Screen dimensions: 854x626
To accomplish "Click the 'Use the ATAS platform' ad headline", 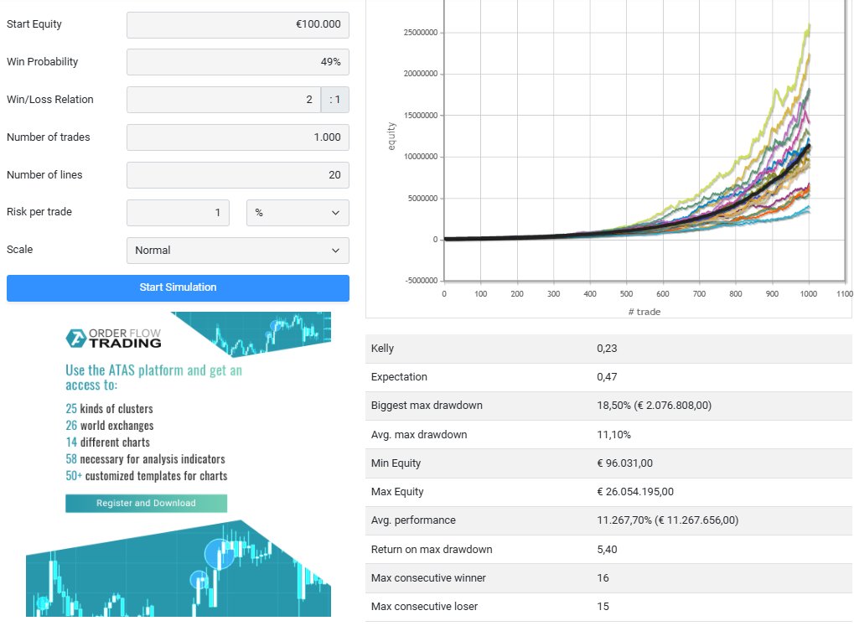I will tap(153, 377).
